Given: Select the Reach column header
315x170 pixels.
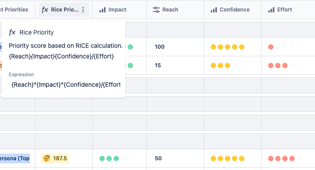Looking at the screenshot, I should (175, 10).
